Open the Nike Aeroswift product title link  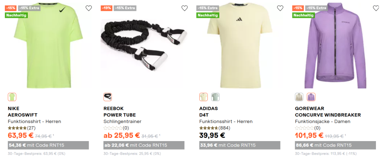[23, 115]
